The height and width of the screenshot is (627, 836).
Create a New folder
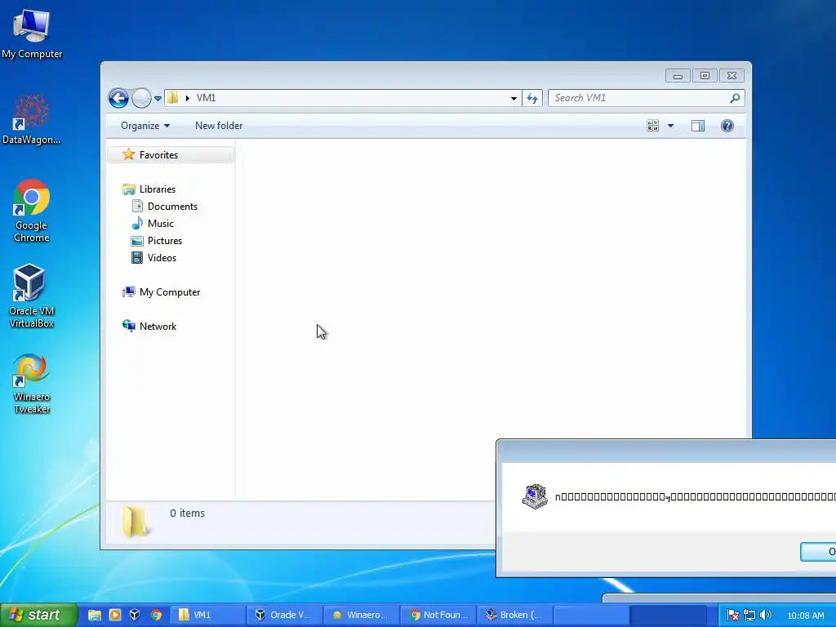coord(219,126)
